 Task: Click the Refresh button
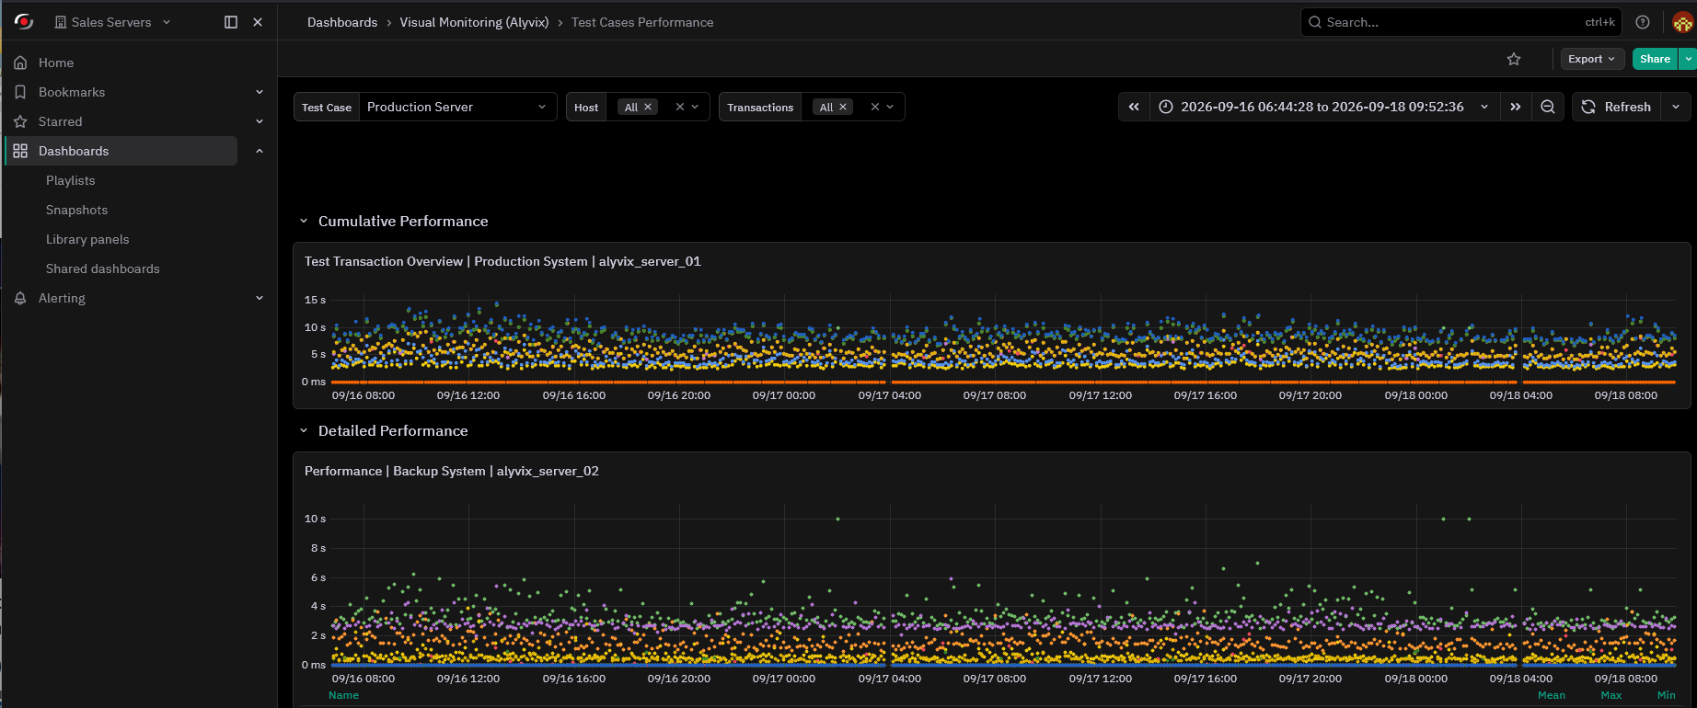coord(1617,107)
